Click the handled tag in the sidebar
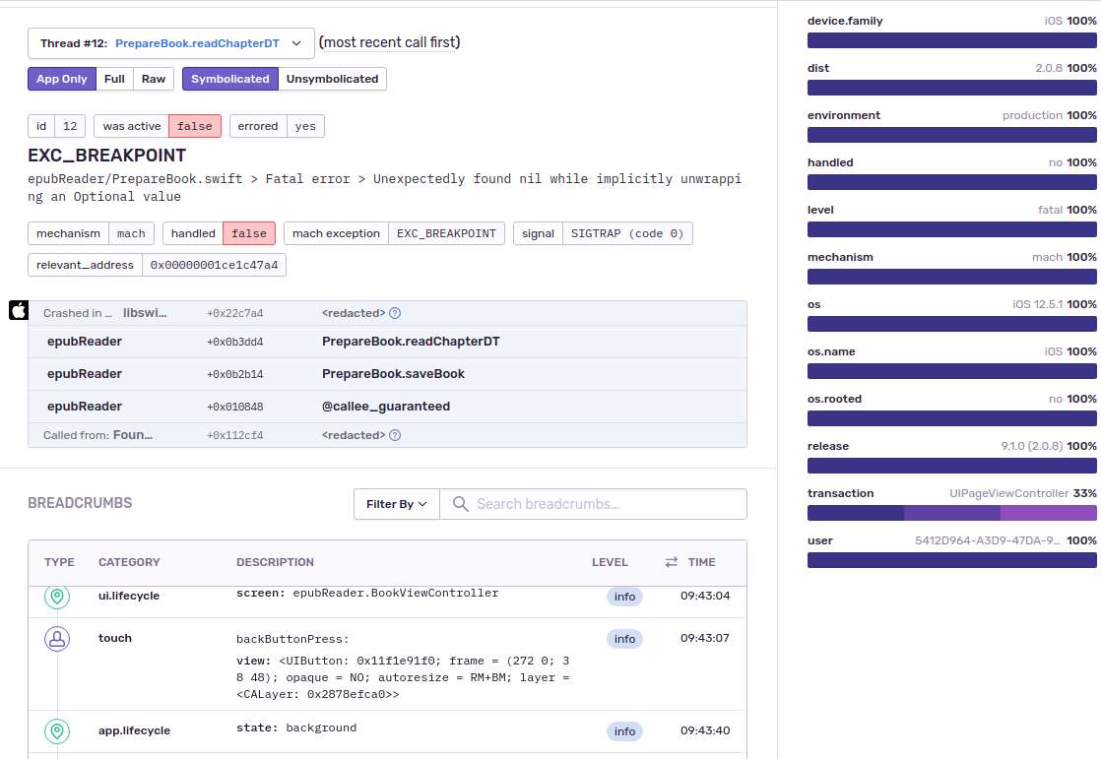Image resolution: width=1101 pixels, height=759 pixels. pos(830,162)
